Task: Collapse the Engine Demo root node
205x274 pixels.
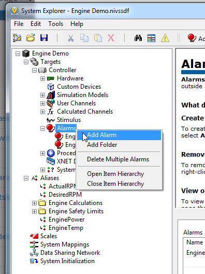Action: pyautogui.click(x=18, y=53)
